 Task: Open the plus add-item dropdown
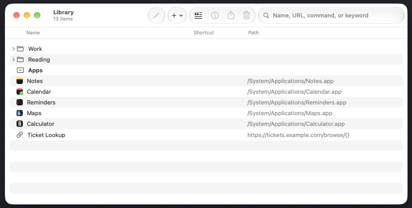177,15
